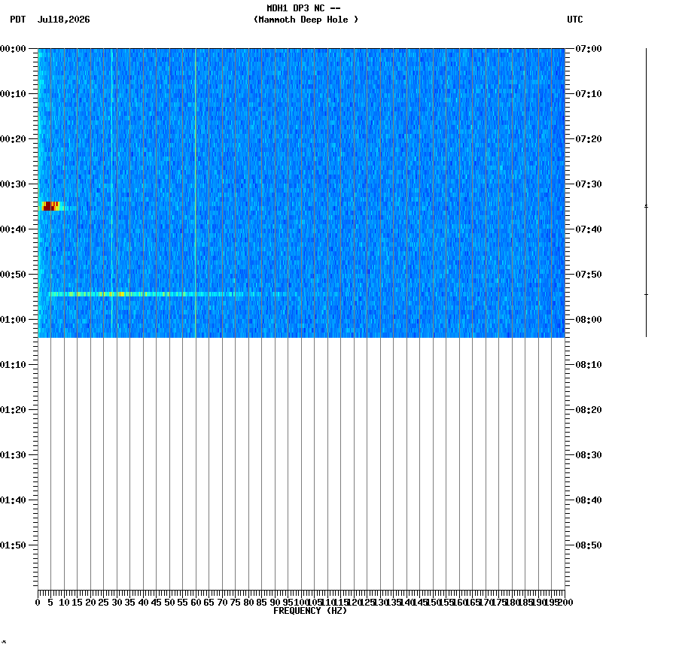
Task: Click the 80 Hz frequency axis label
Action: pos(248,602)
